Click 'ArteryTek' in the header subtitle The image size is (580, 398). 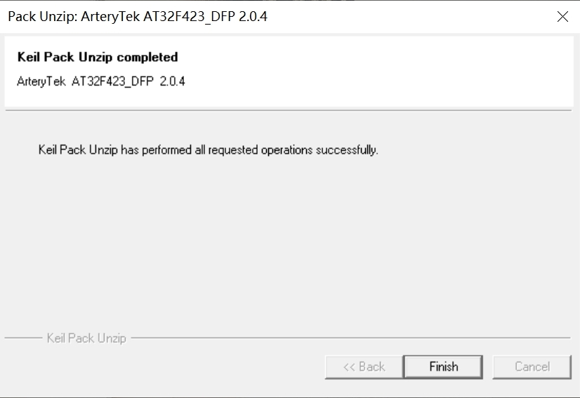(41, 81)
